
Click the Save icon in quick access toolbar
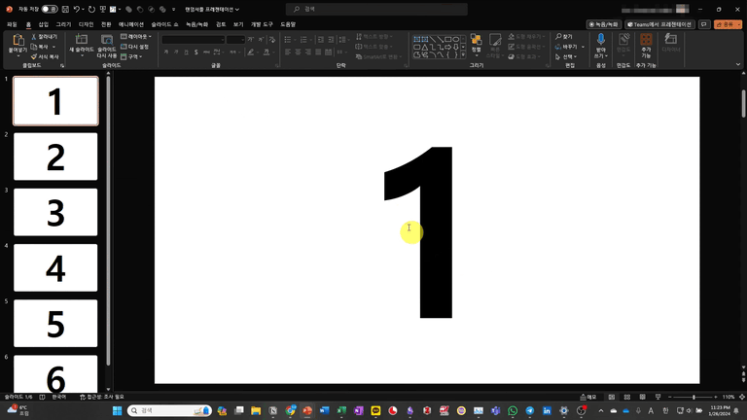coord(66,9)
